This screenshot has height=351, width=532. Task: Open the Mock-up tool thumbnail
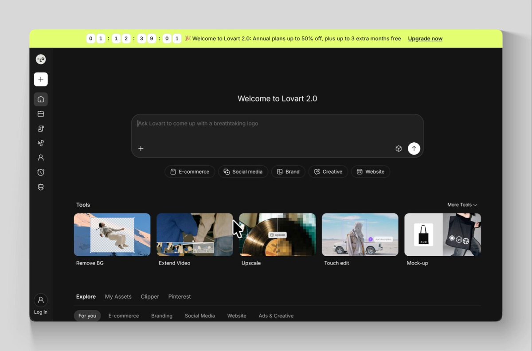[x=443, y=235]
